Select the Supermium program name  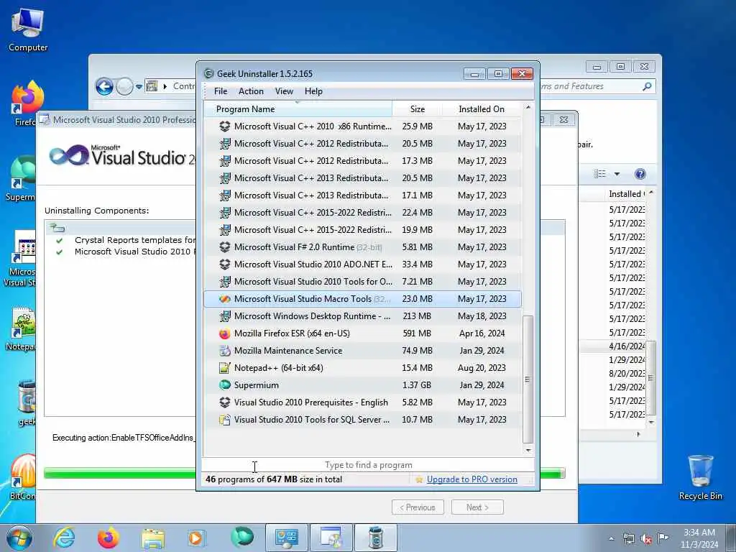tap(257, 385)
